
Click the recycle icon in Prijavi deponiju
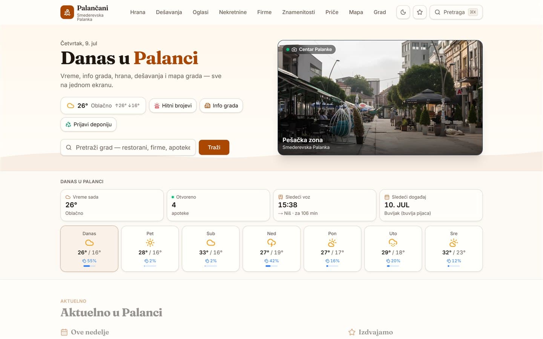[68, 124]
